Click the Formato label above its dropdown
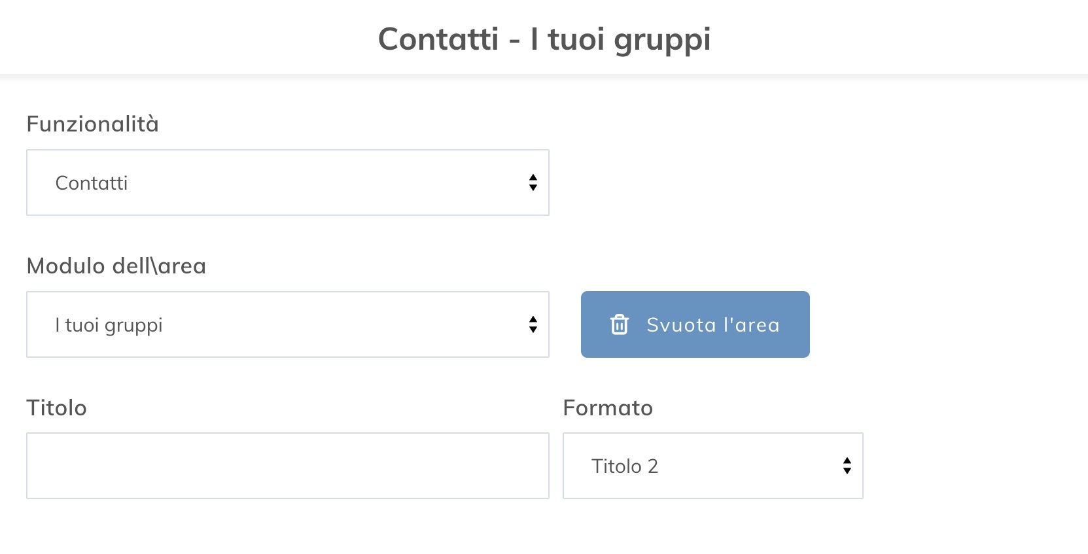 tap(608, 407)
